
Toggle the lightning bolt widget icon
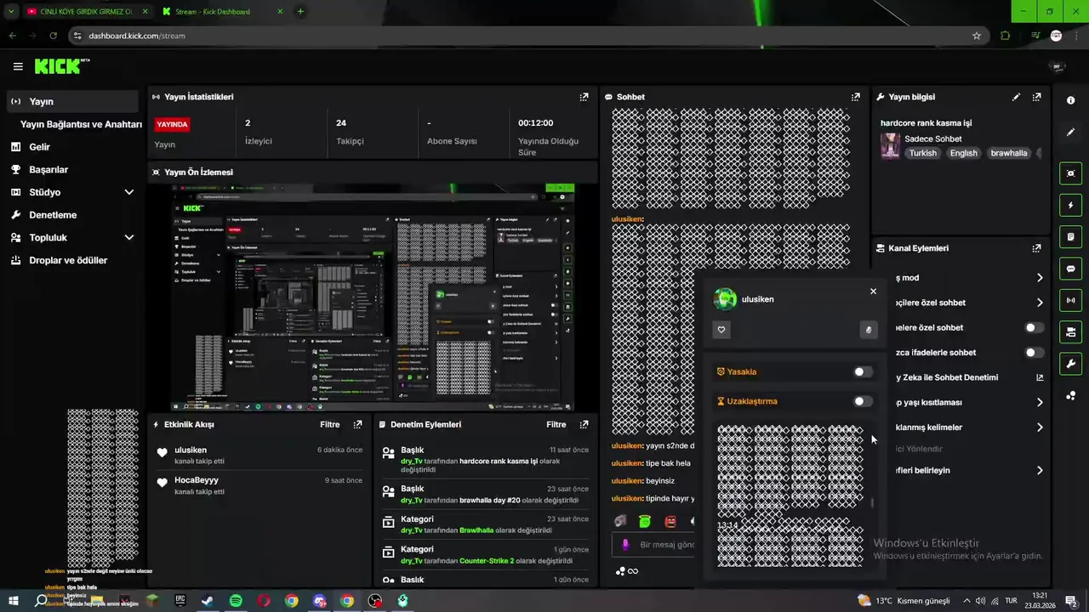tap(1070, 205)
